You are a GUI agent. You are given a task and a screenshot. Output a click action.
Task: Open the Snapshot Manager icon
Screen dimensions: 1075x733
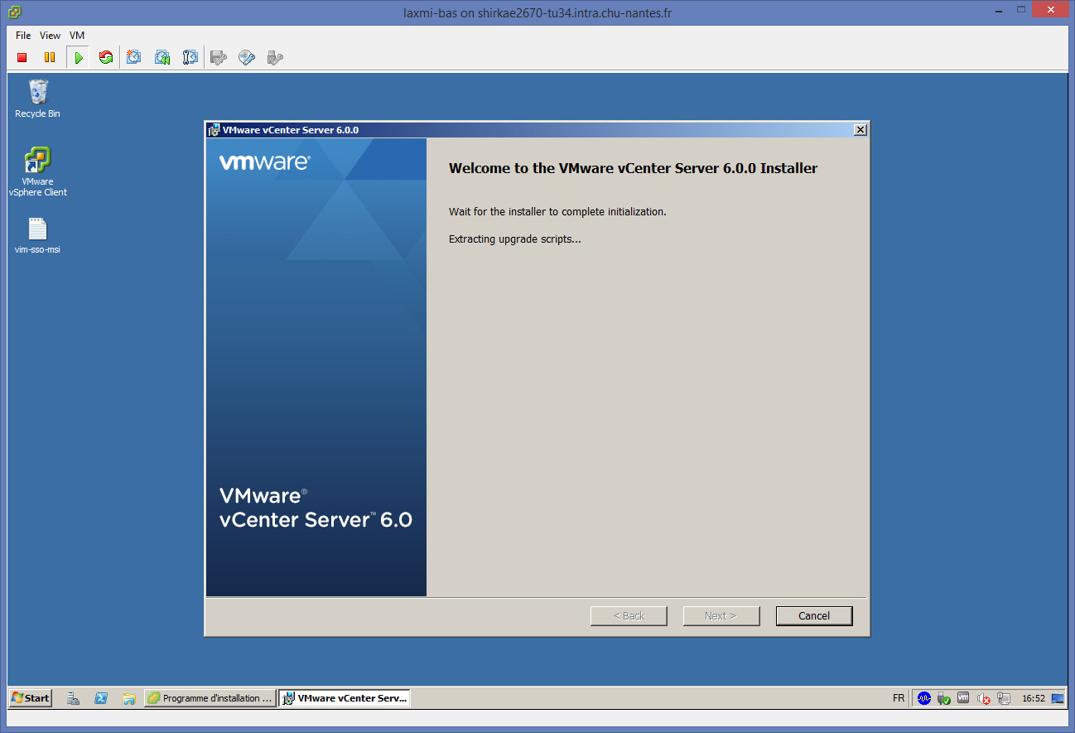click(x=190, y=57)
